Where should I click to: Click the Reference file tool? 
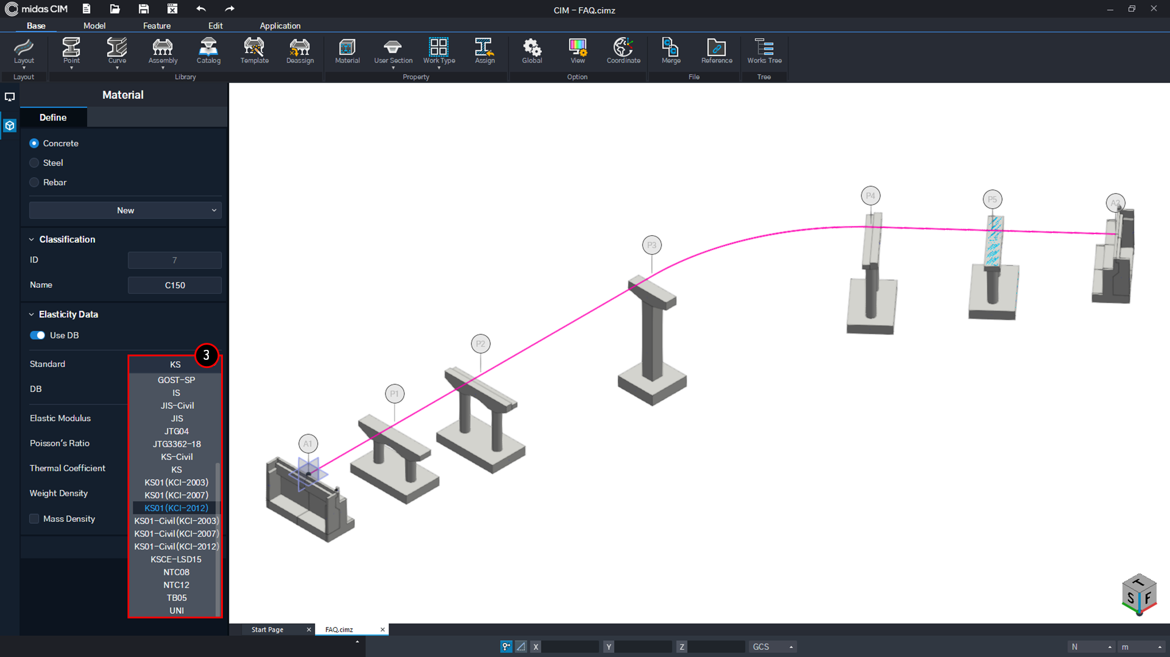717,50
